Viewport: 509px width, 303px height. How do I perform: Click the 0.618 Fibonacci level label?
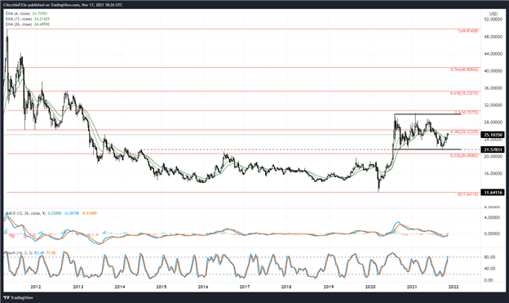(x=464, y=93)
